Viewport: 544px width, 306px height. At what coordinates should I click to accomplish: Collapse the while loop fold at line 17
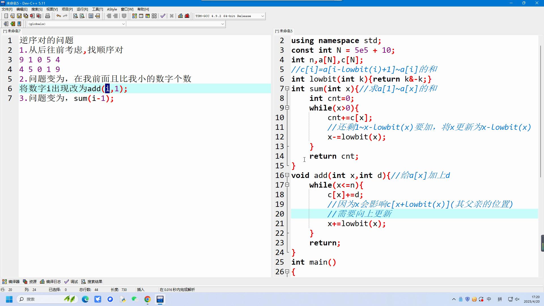pos(287,185)
